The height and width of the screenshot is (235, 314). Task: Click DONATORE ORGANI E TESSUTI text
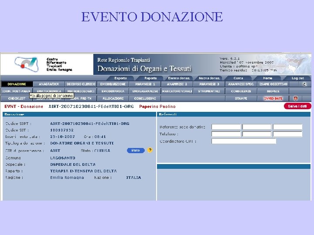pos(82,143)
